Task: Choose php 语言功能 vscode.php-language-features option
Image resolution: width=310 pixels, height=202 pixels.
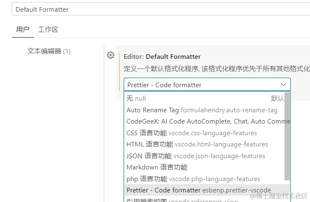Action: coord(205,179)
